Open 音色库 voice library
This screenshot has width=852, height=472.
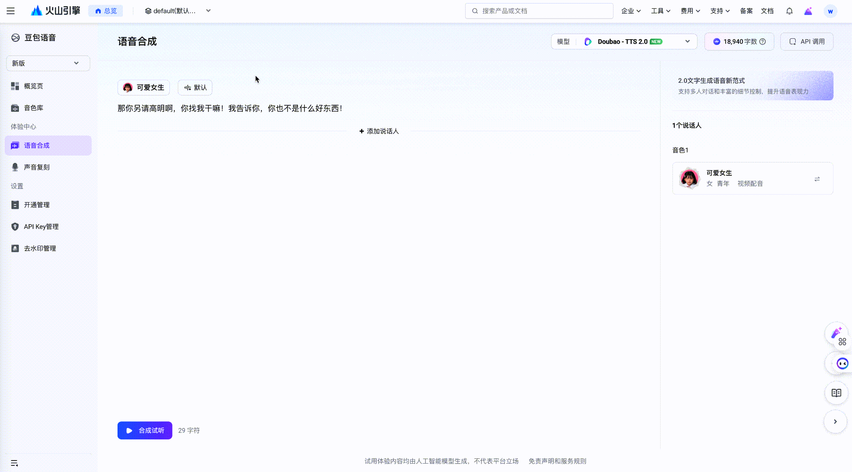pyautogui.click(x=48, y=108)
